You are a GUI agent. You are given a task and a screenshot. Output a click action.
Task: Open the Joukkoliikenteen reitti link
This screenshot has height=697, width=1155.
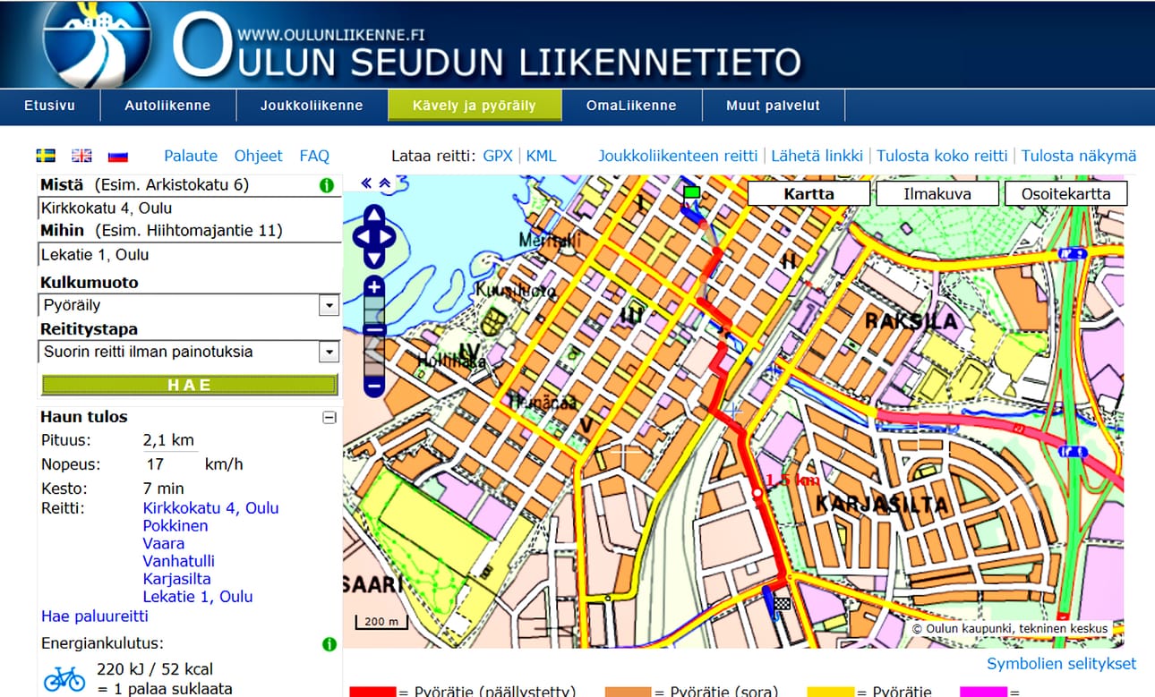tap(678, 156)
